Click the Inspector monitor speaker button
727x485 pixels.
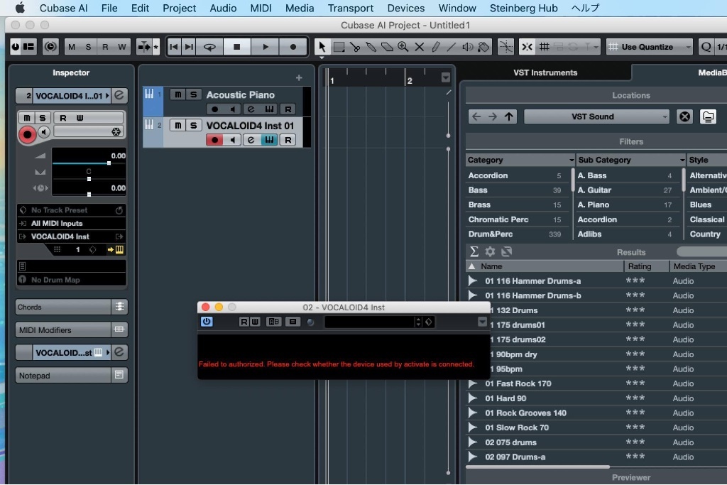pos(44,133)
